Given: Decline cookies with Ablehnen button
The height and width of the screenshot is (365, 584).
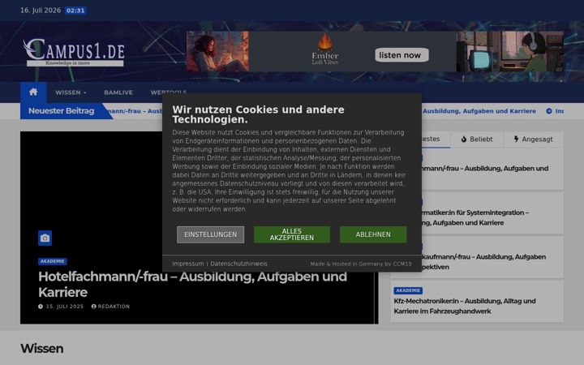Looking at the screenshot, I should tap(373, 234).
